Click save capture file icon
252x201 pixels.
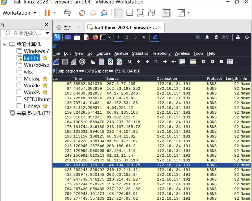click(102, 62)
